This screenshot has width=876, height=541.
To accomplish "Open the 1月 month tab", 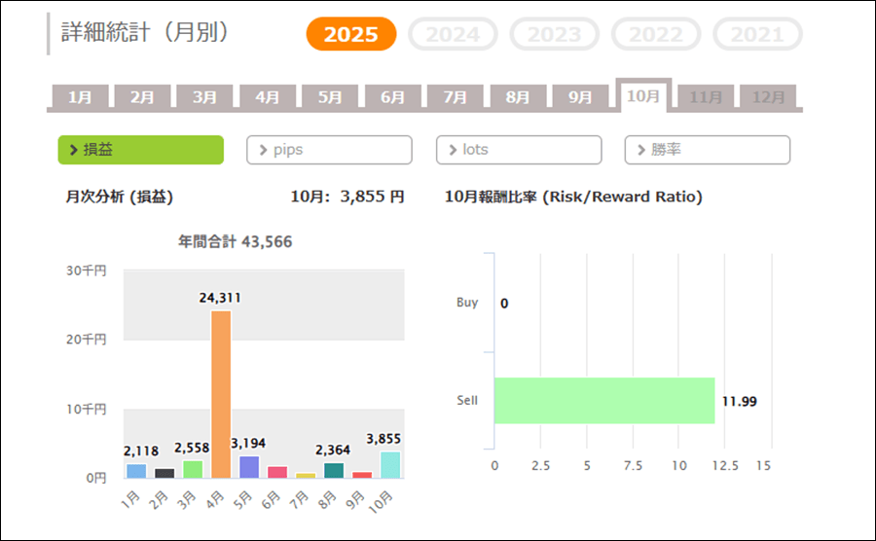I will [x=80, y=96].
